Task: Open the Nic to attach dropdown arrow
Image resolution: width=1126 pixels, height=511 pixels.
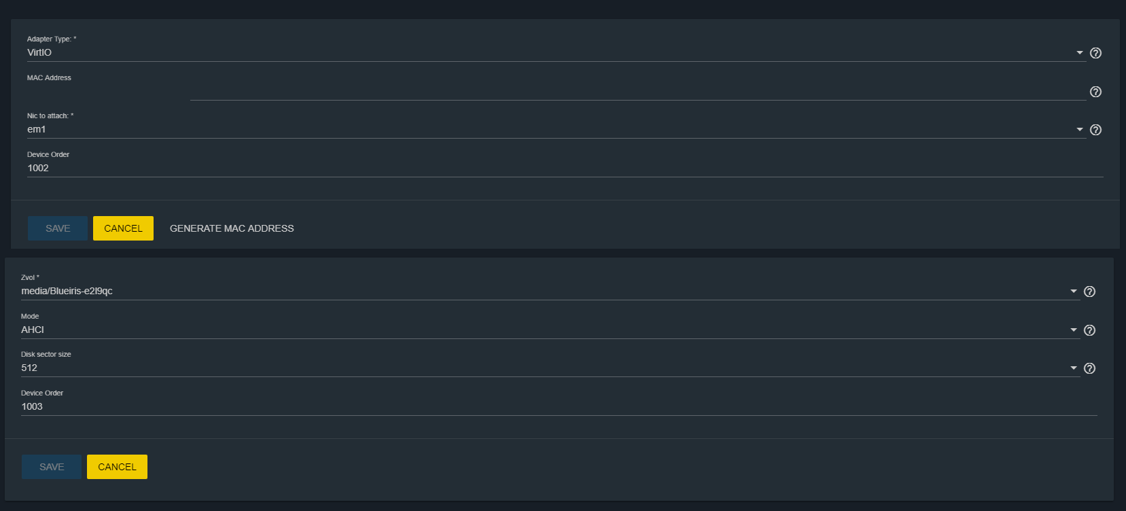Action: [1080, 130]
